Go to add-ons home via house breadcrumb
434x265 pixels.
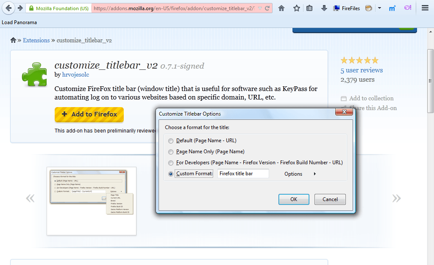click(13, 40)
